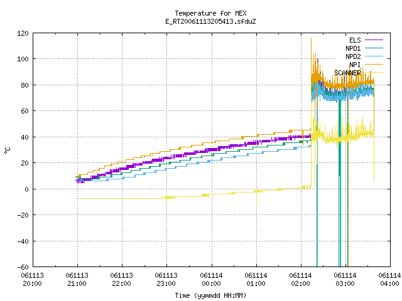Click the x-axis tick label 061114 01:00
The width and height of the screenshot is (402, 301).
coord(256,280)
